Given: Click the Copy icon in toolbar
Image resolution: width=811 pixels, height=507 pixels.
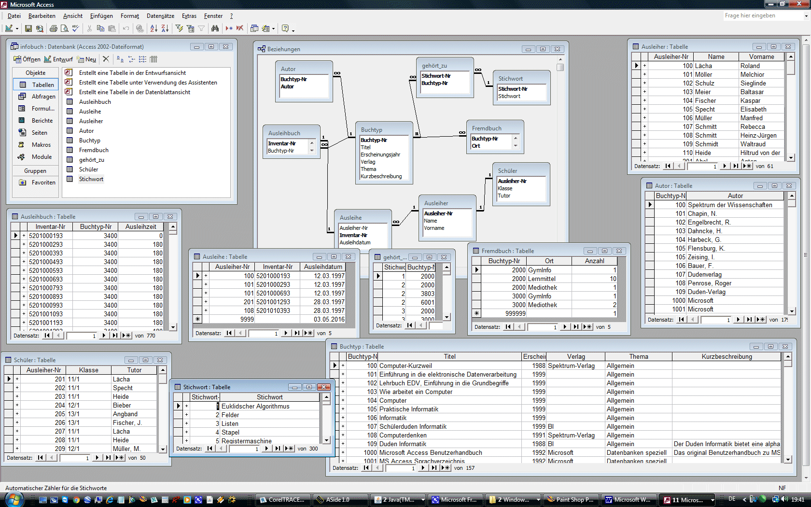Looking at the screenshot, I should click(100, 28).
